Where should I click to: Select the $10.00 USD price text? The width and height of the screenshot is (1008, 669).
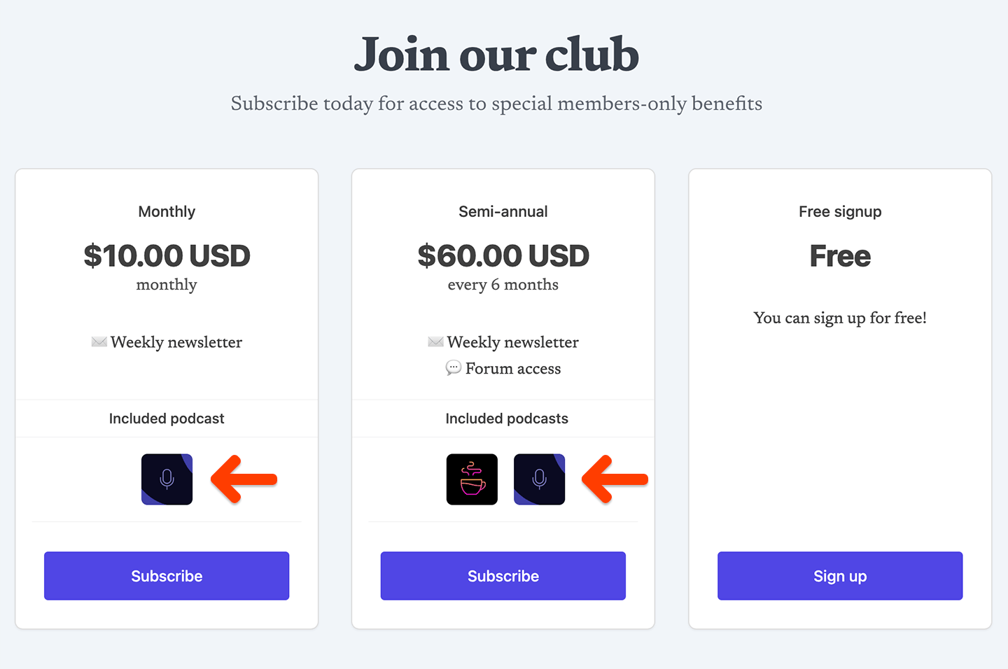167,256
